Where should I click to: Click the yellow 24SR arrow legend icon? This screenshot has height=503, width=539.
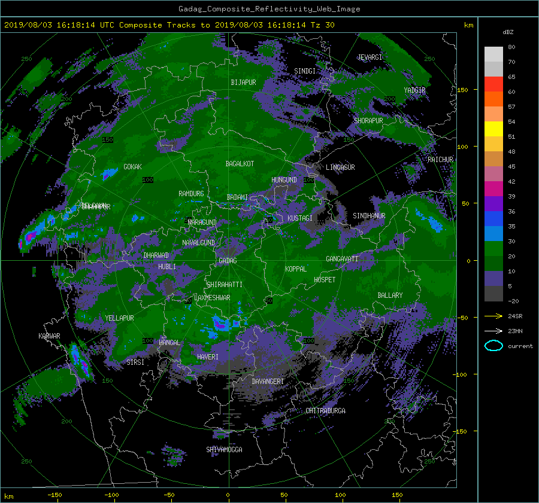click(x=493, y=316)
